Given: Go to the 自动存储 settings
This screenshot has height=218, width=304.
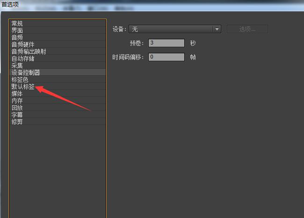Looking at the screenshot, I should click(58, 58).
